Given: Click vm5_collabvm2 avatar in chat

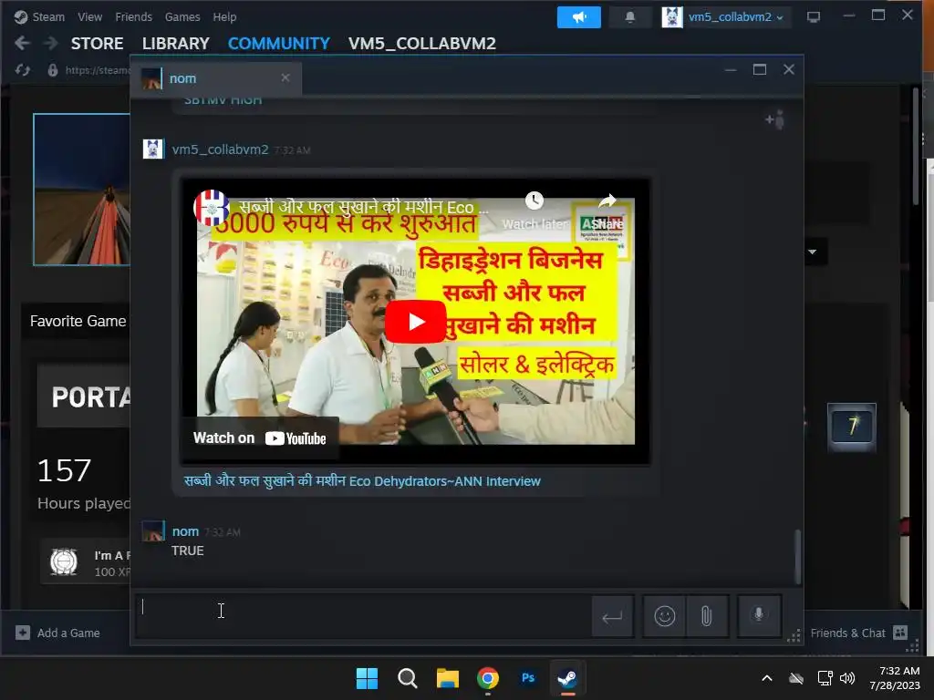Looking at the screenshot, I should (153, 149).
